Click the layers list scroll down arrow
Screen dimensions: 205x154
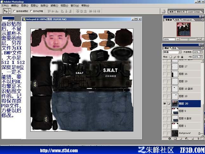[x=202, y=135]
